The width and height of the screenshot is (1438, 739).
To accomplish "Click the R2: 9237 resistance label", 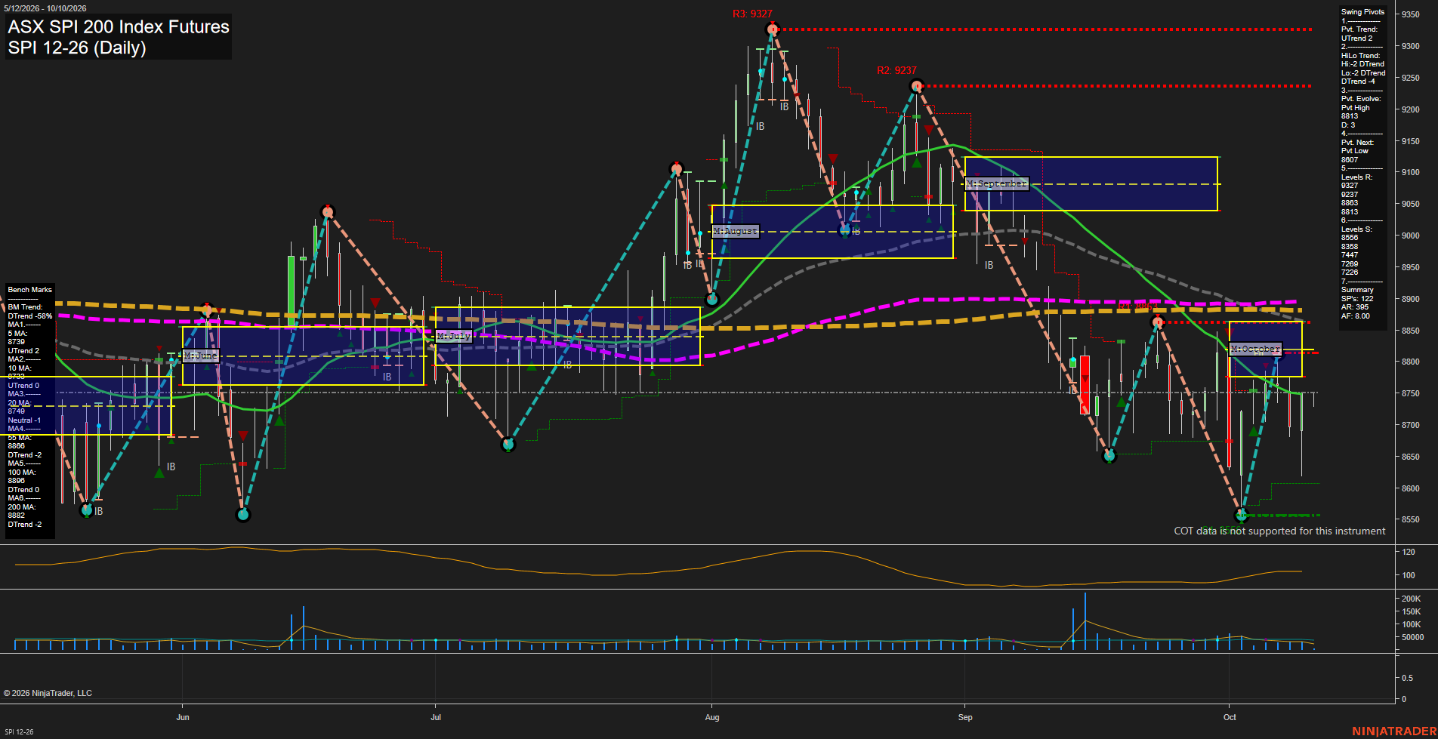I will (896, 70).
